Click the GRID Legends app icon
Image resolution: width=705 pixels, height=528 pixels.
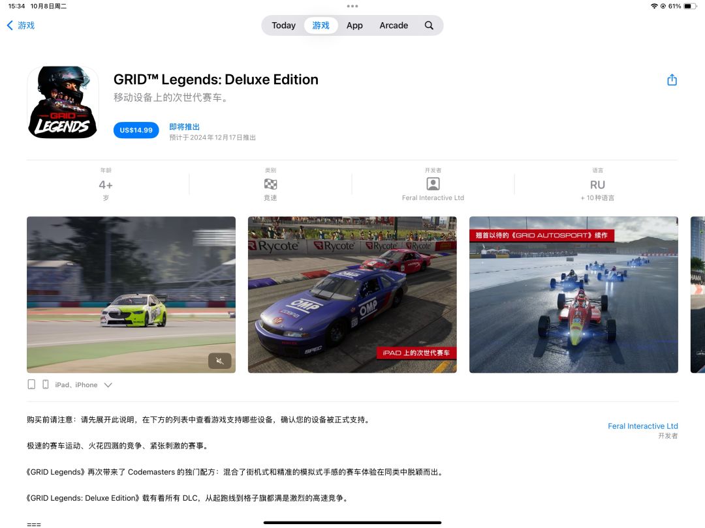(x=63, y=102)
